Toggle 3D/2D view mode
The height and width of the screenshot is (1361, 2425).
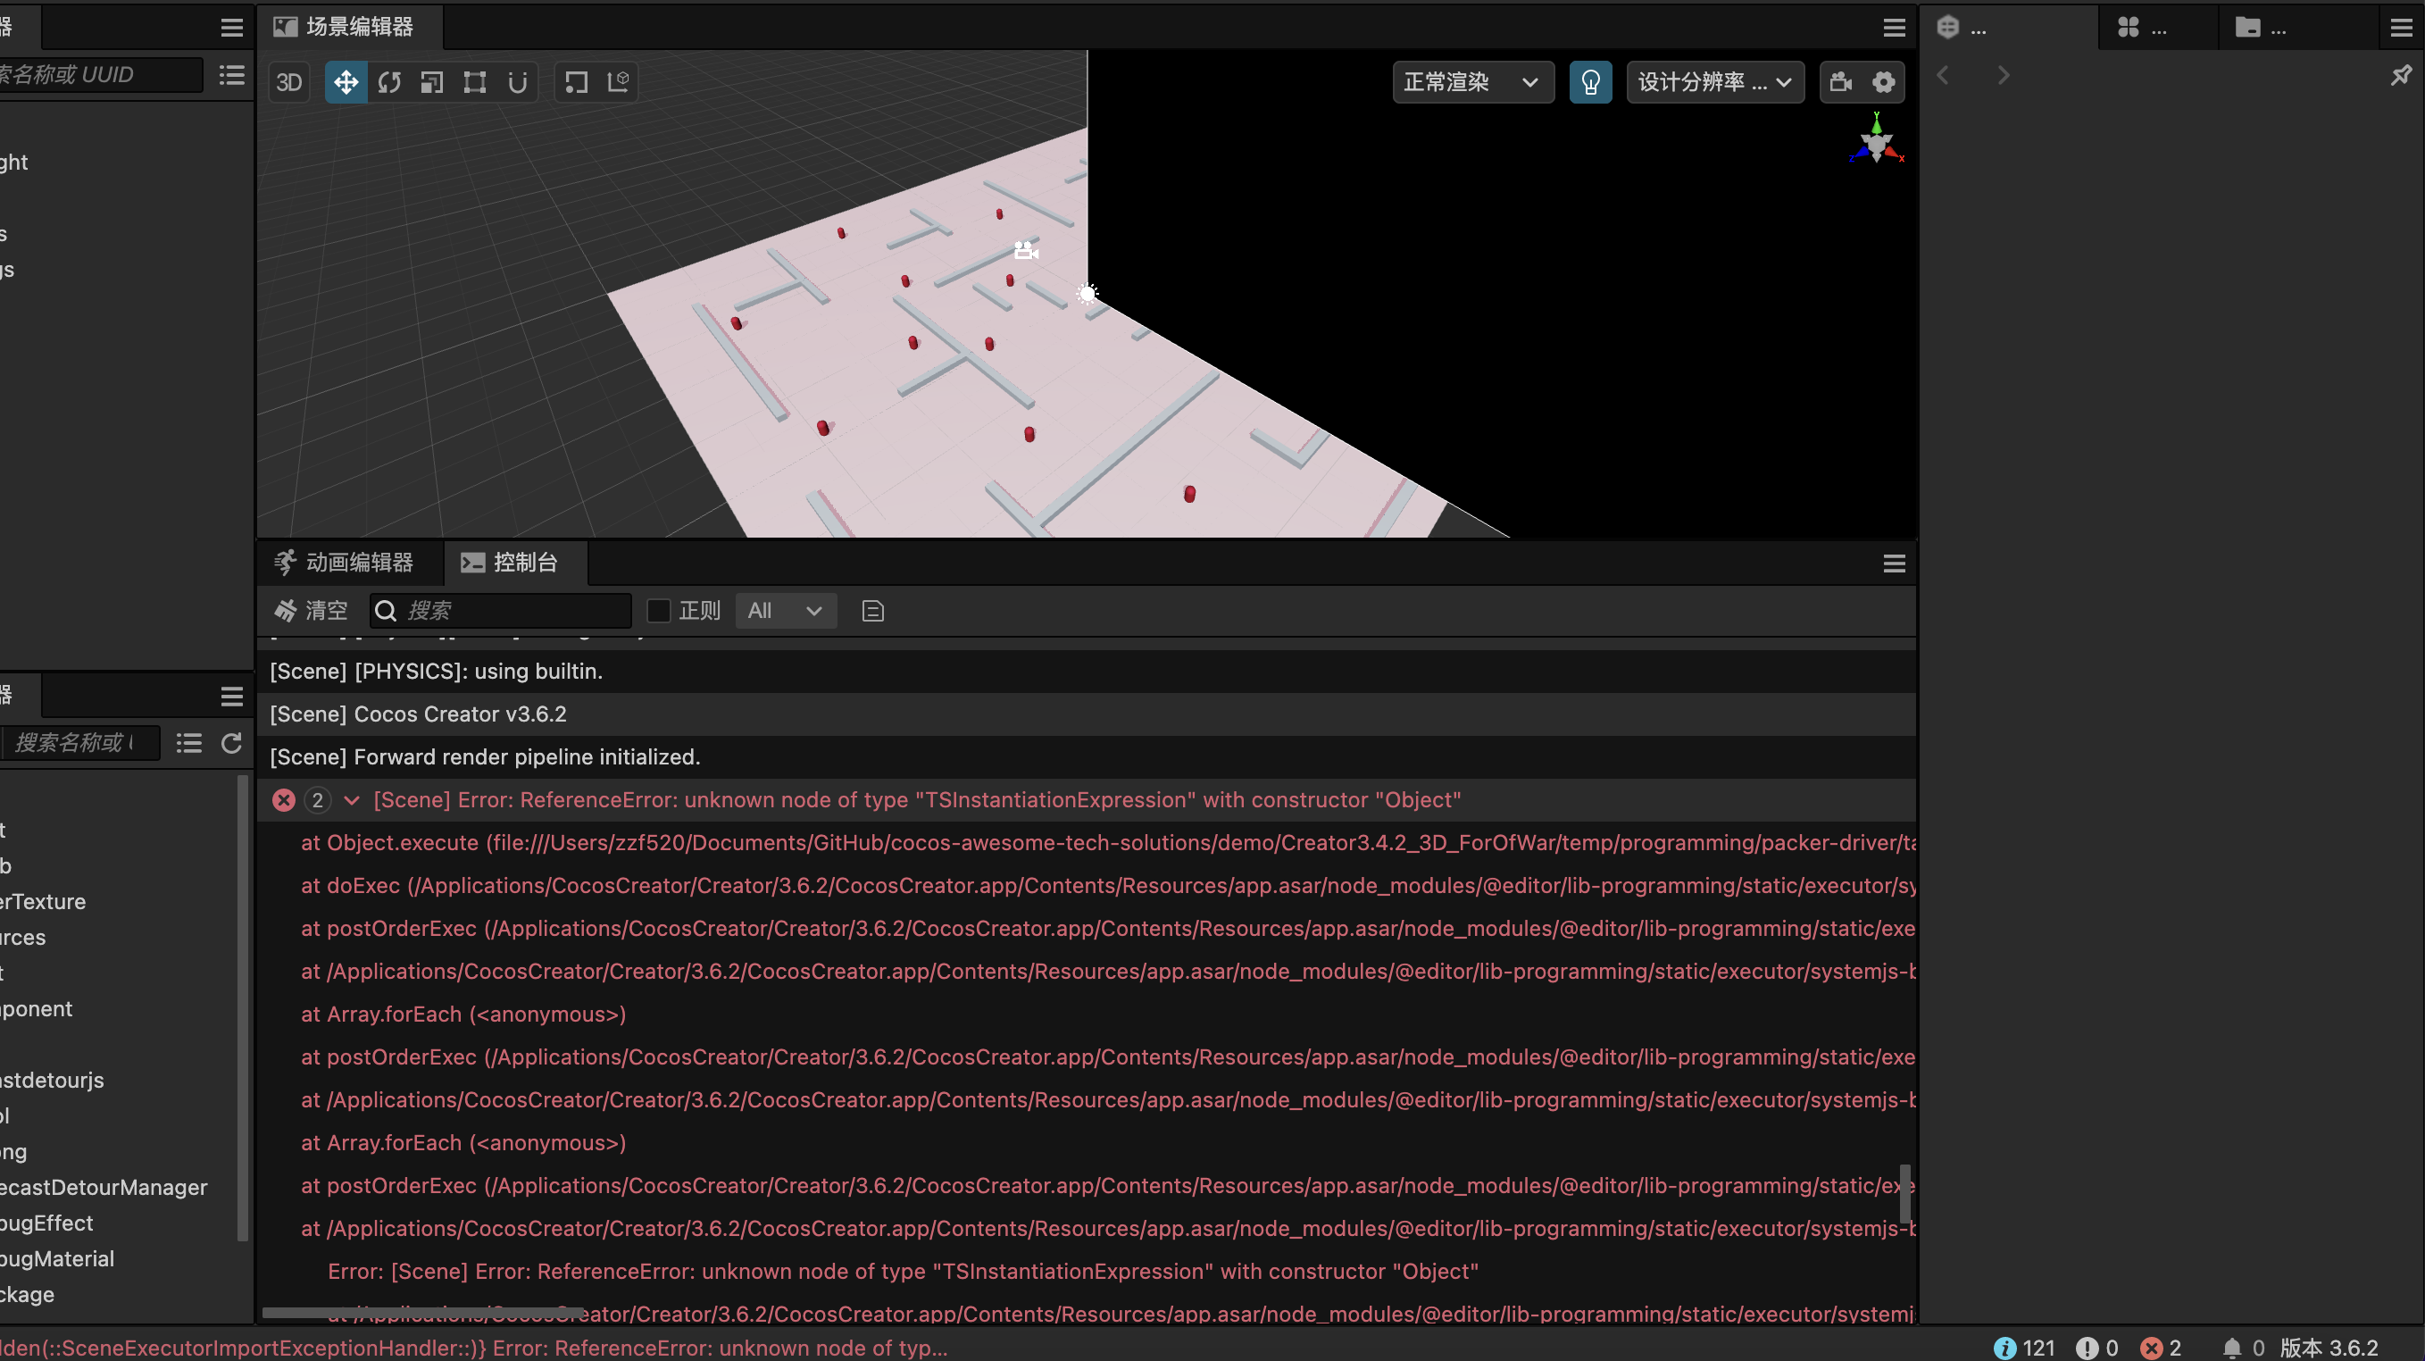[x=289, y=82]
